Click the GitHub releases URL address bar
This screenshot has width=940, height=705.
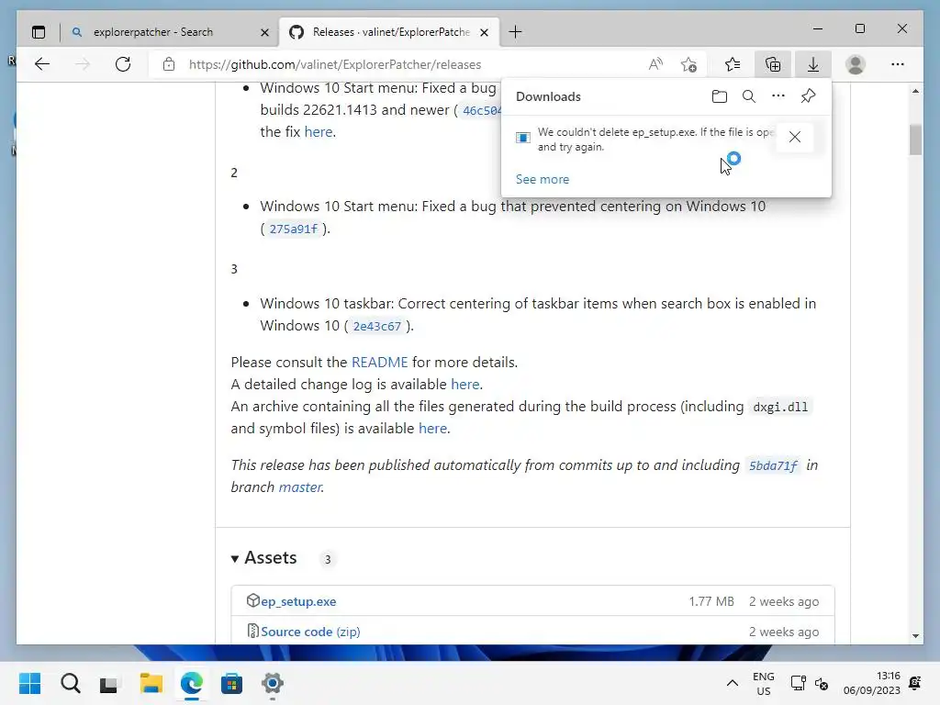point(335,65)
